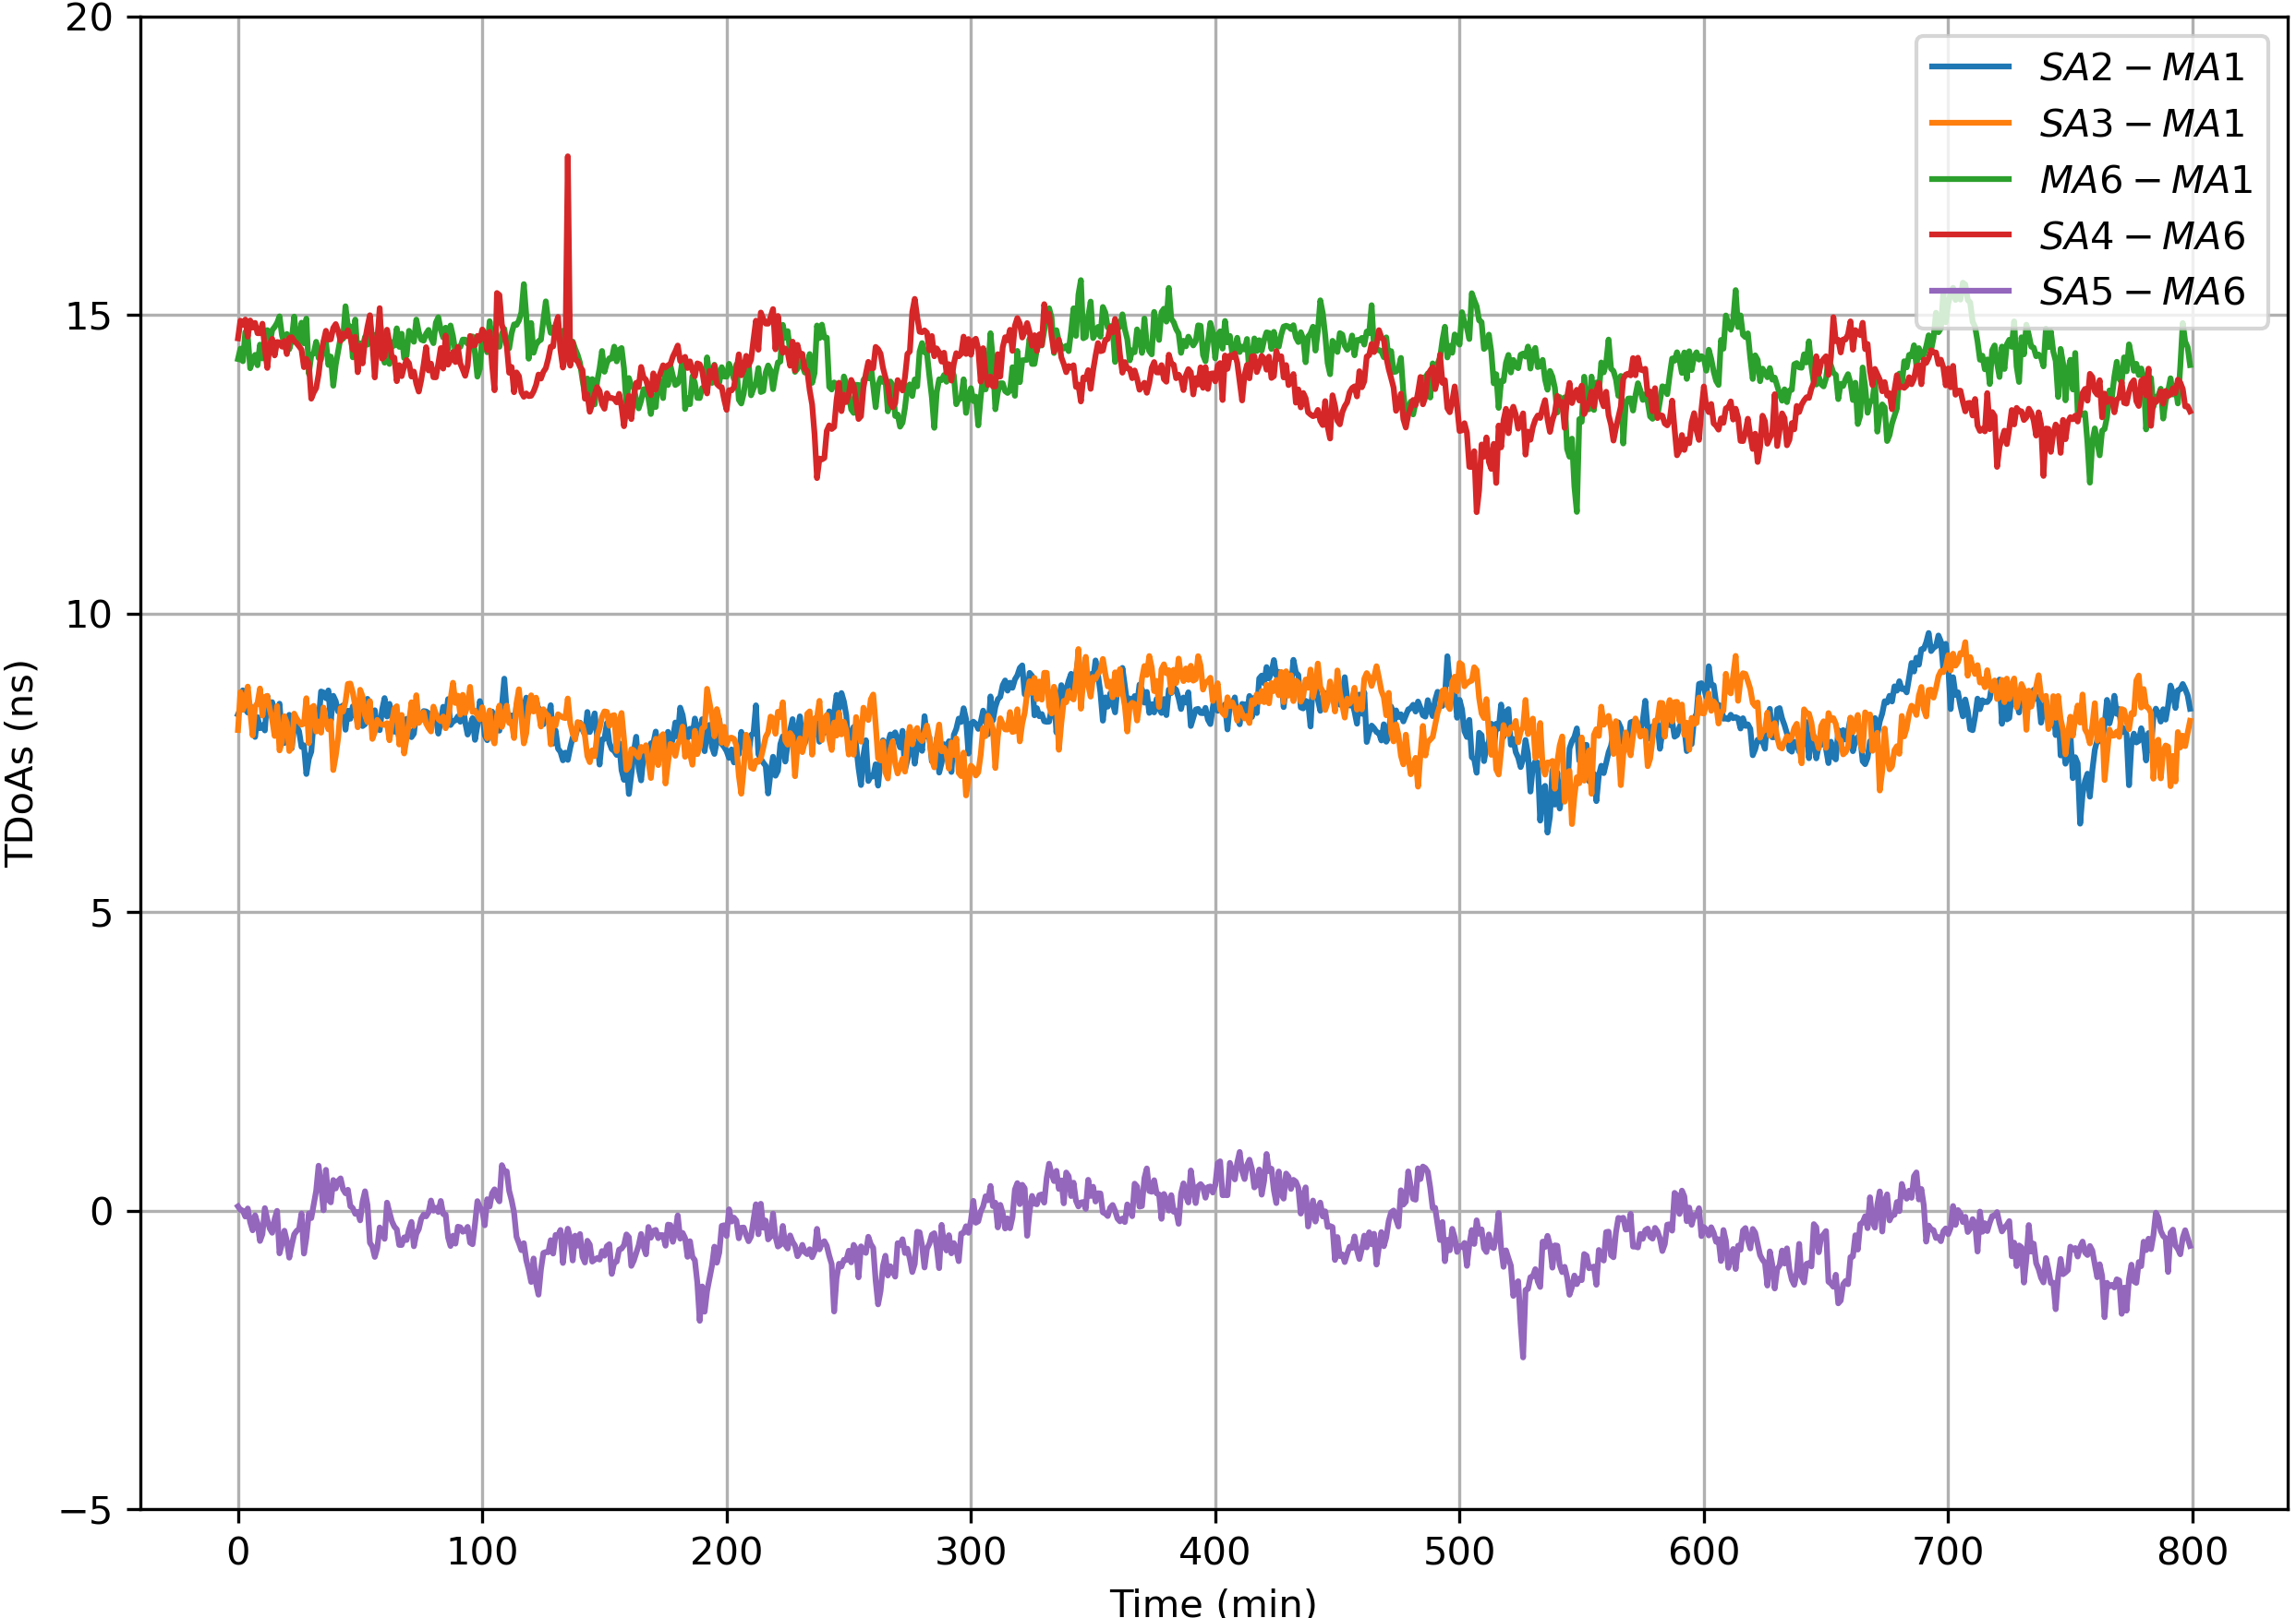Select the SA3 − MA1 legend label
2296x1618 pixels.
(2142, 123)
